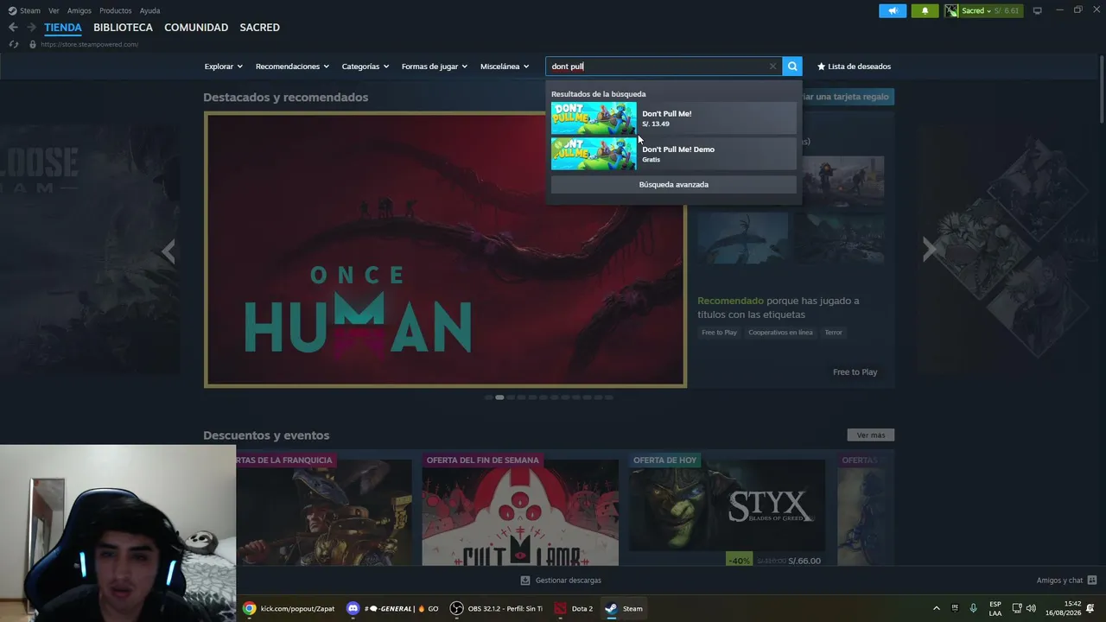This screenshot has height=622, width=1106.
Task: Open Discord from the taskbar
Action: [393, 608]
